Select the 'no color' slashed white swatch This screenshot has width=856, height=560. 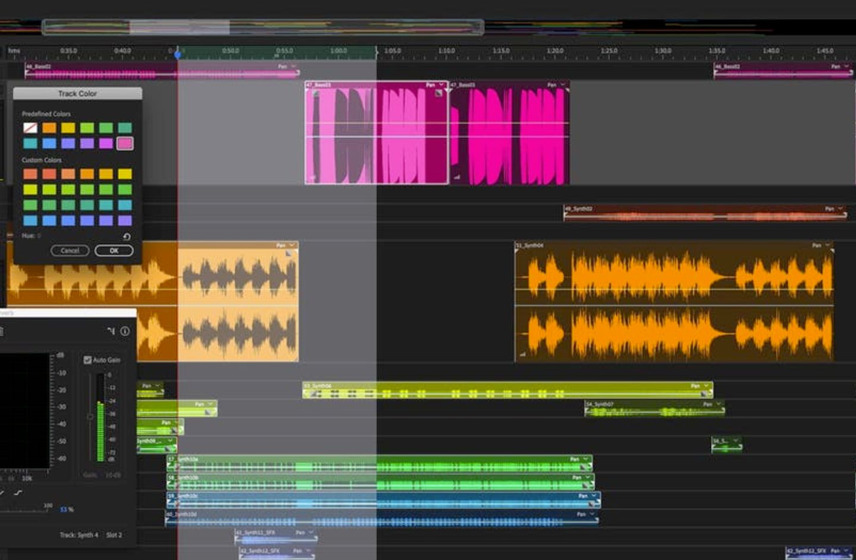click(x=30, y=128)
